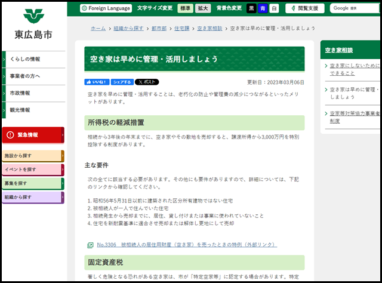The width and height of the screenshot is (382, 283).
Task: Open No.3306 被相続人の居住用財産 external link
Action: pos(187,245)
